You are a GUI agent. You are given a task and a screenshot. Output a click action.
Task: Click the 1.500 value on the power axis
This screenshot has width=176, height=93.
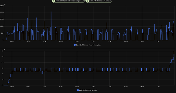pyautogui.click(x=2, y=19)
